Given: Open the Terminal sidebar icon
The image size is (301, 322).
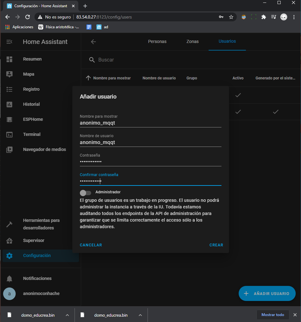Looking at the screenshot, I should click(9, 134).
